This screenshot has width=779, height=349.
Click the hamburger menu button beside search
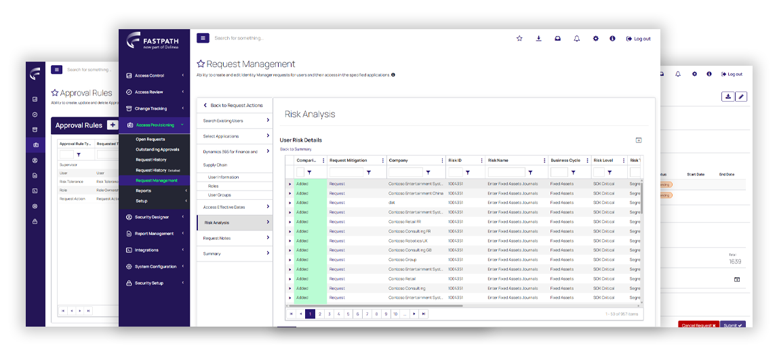[203, 39]
